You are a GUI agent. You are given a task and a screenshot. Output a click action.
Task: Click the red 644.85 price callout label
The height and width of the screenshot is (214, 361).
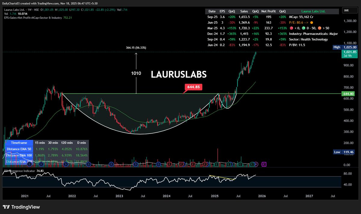[x=194, y=87]
